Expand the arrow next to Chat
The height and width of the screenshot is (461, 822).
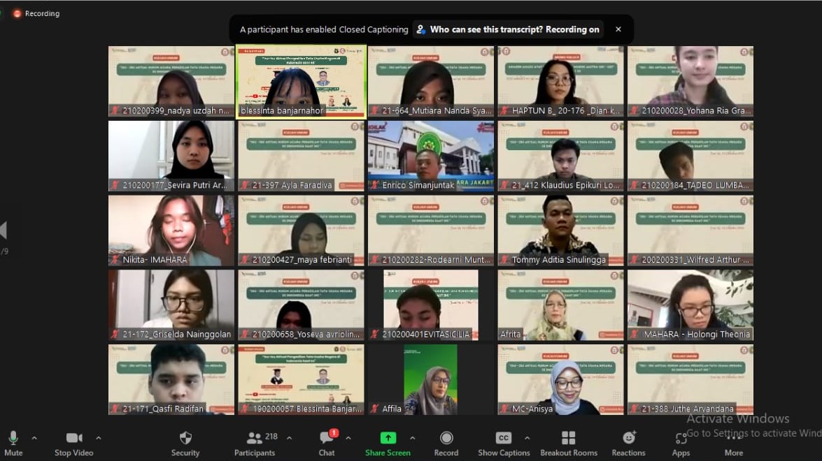pyautogui.click(x=348, y=438)
